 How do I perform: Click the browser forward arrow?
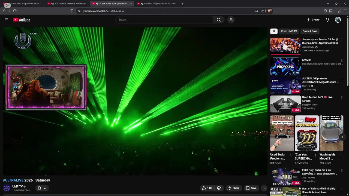[9, 11]
